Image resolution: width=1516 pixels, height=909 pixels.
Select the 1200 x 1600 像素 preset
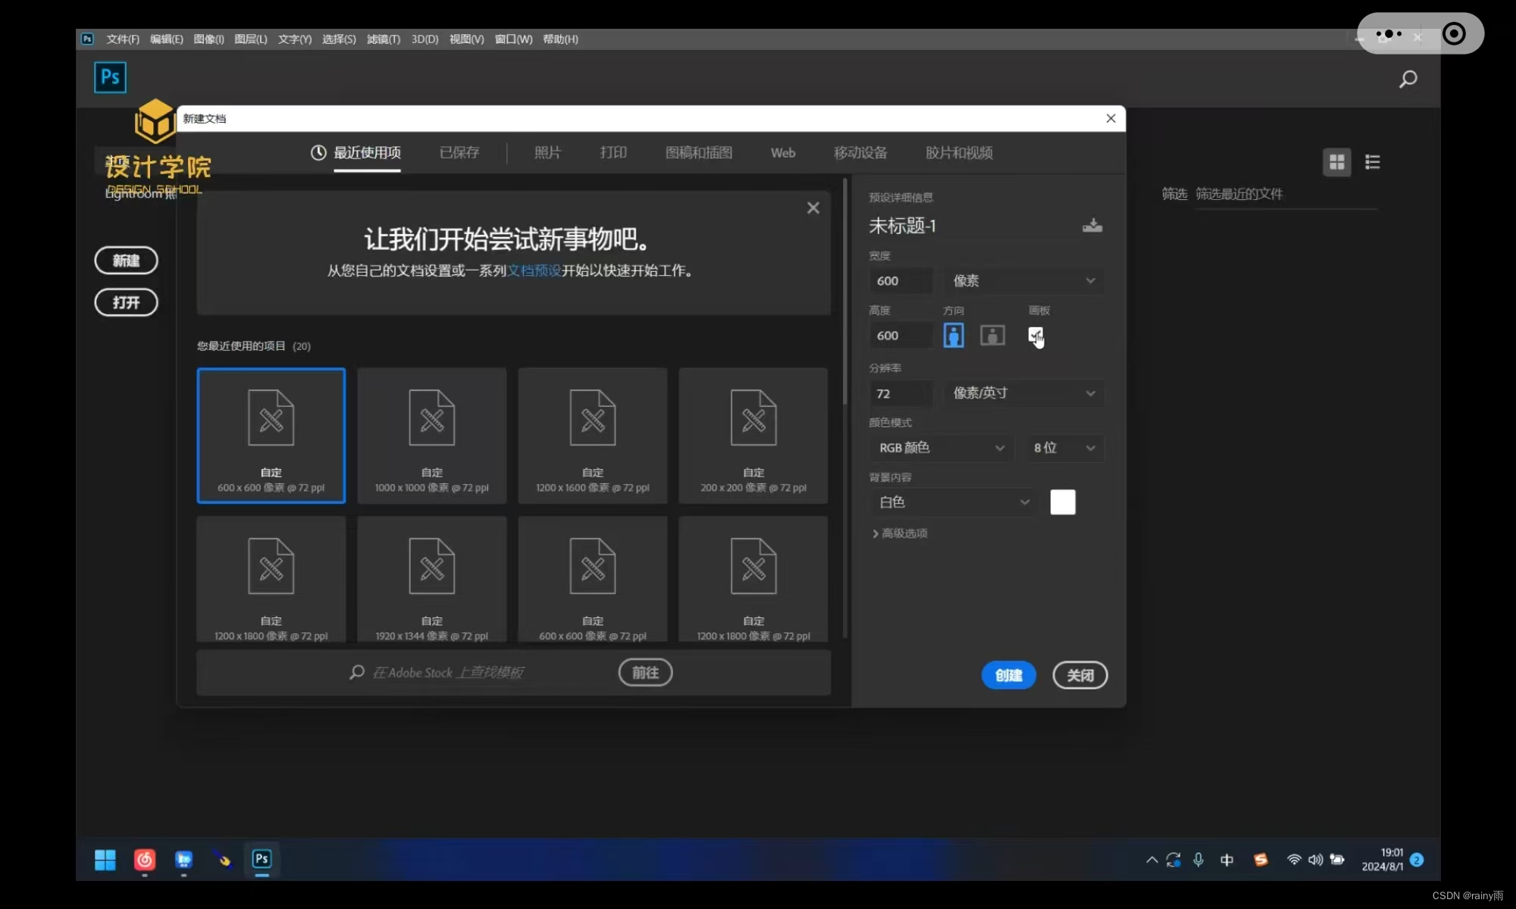click(593, 436)
